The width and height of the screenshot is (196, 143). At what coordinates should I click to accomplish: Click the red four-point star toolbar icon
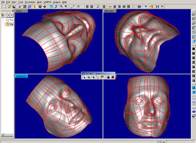pos(45,7)
